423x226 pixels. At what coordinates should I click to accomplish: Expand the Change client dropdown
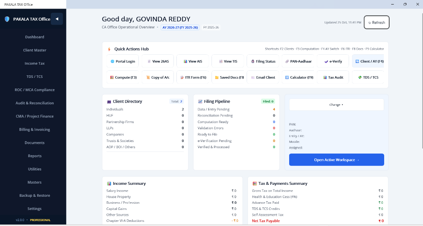[336, 105]
